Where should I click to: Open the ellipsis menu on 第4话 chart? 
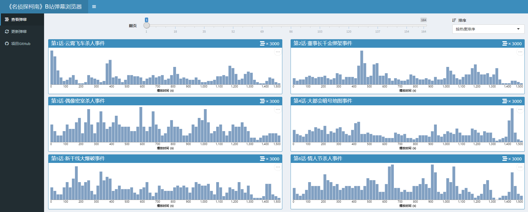pyautogui.click(x=520, y=109)
